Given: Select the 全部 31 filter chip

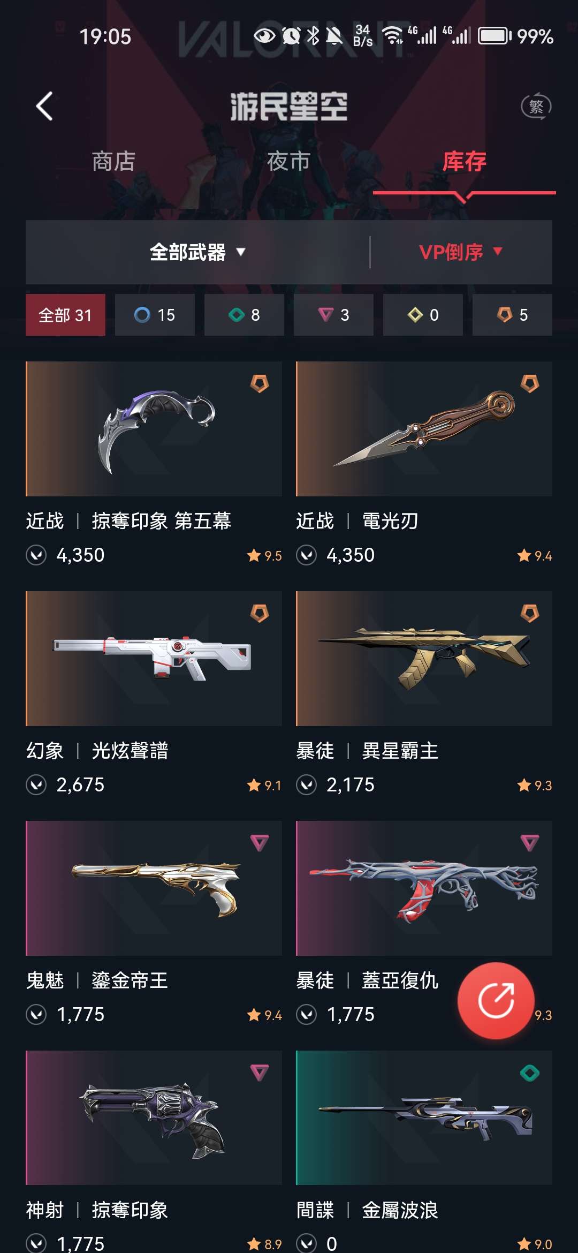Looking at the screenshot, I should coord(65,315).
